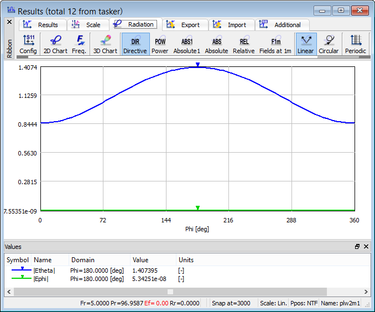Click the Fr=5.0000 status text
Viewport: 375px width, 312px height.
pos(95,303)
